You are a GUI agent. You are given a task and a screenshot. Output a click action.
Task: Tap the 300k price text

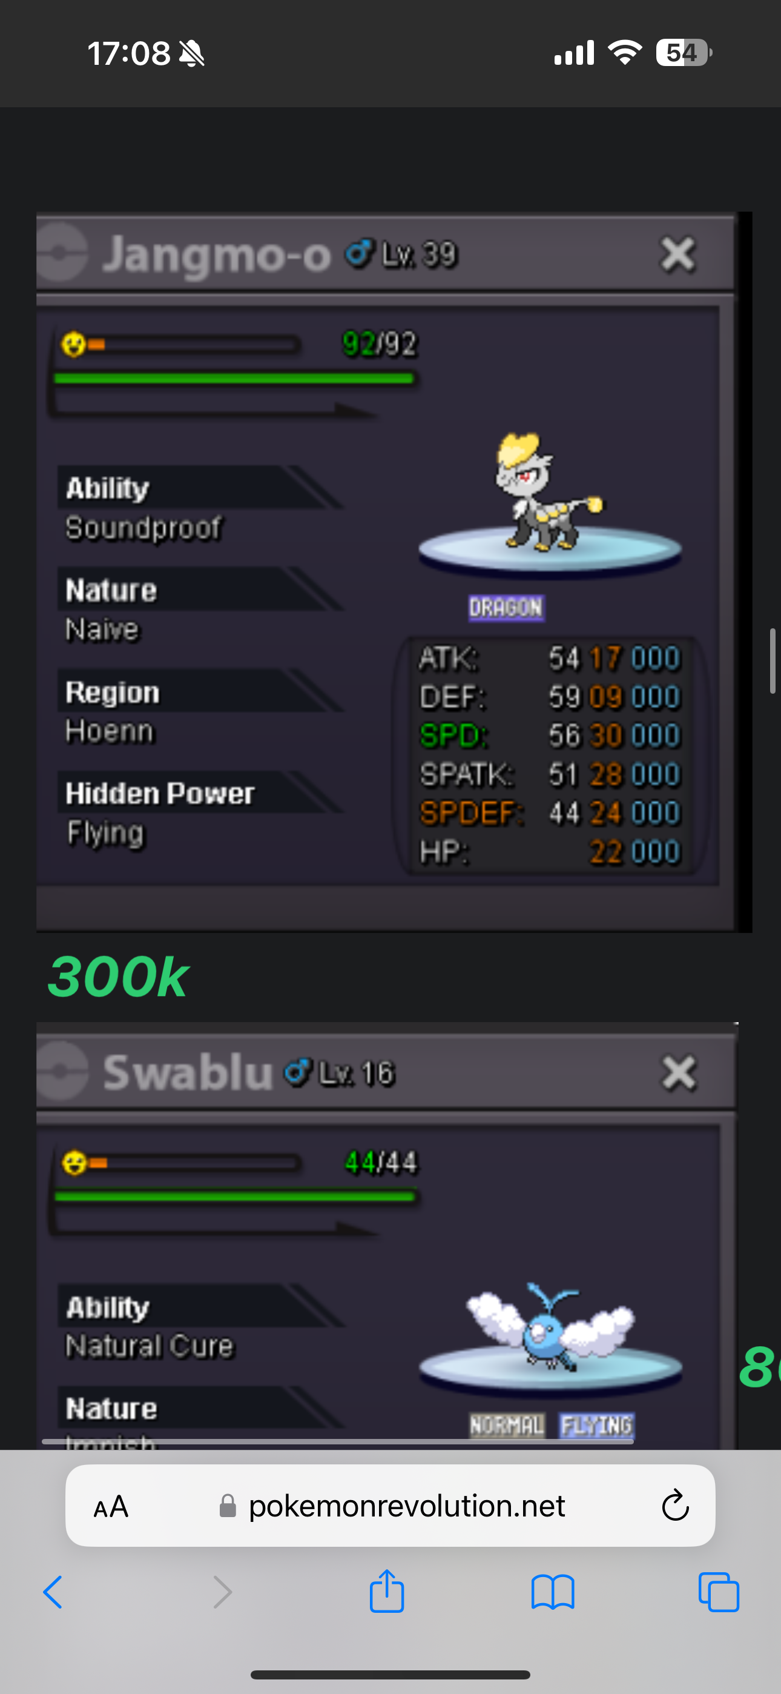(x=117, y=977)
